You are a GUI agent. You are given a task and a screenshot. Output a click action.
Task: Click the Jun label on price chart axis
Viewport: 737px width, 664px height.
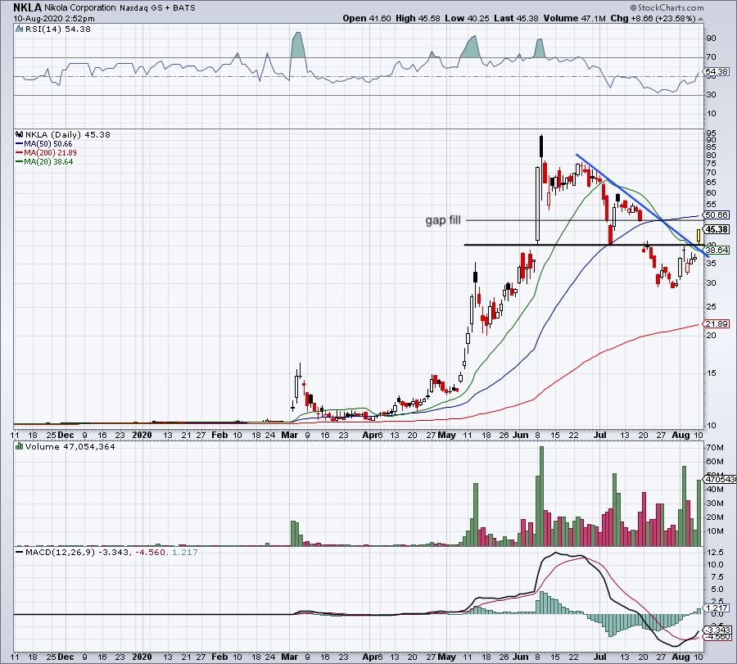click(x=521, y=435)
